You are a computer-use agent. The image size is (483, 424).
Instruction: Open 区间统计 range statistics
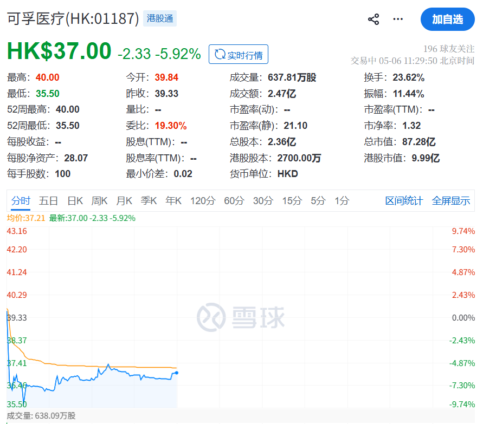click(404, 200)
